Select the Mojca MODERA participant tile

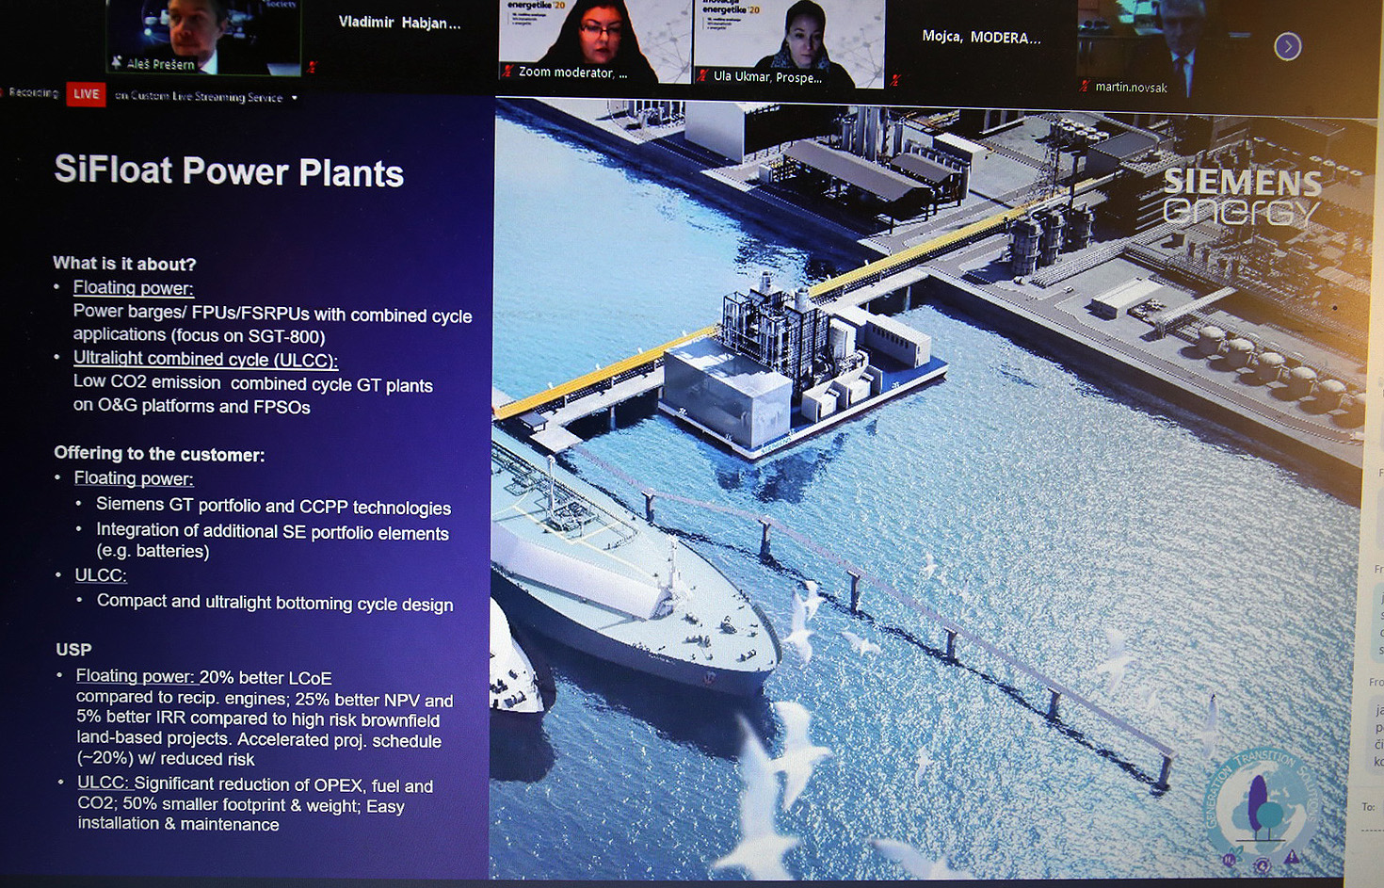981,44
